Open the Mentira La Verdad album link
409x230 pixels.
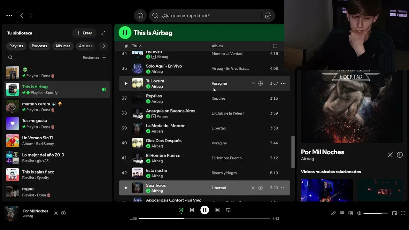(x=227, y=54)
